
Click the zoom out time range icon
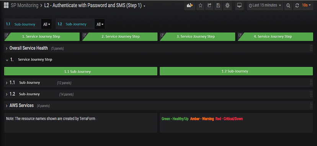288,6
